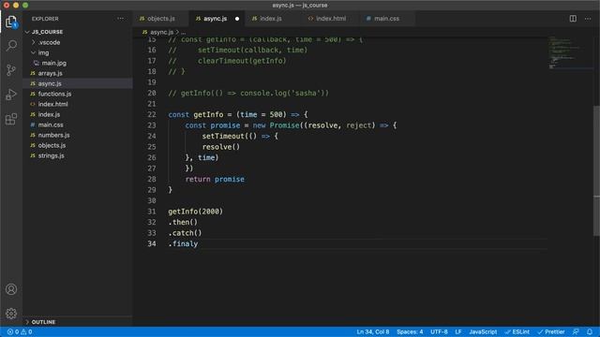Select language mode JavaScript
Viewport: 600px width, 337px height.
[x=483, y=331]
